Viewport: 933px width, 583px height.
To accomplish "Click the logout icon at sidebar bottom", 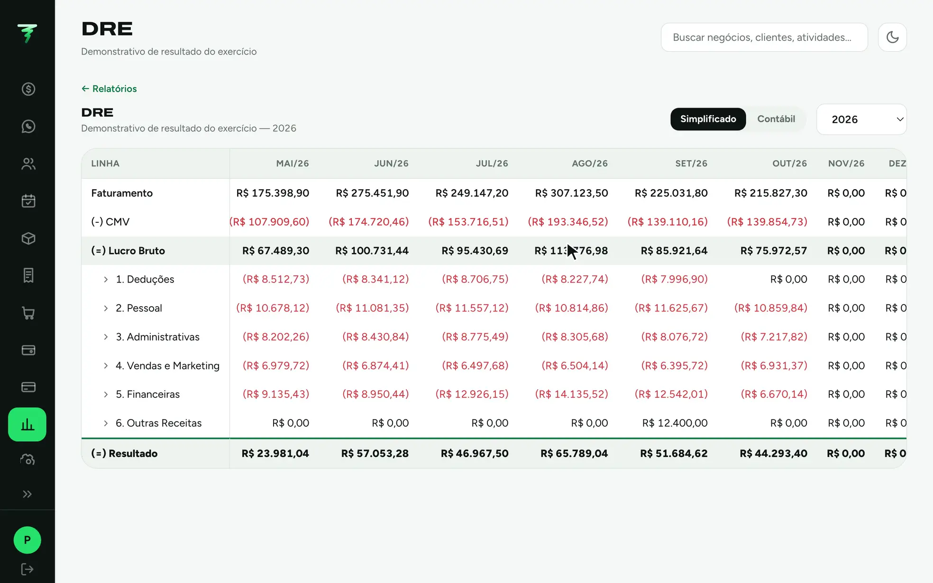I will (x=27, y=569).
